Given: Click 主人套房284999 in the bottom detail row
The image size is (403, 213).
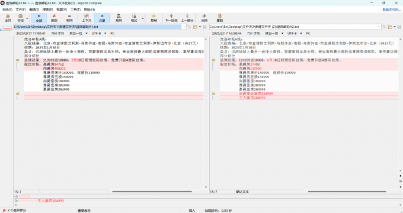Looking at the screenshot, I should pos(50,201).
